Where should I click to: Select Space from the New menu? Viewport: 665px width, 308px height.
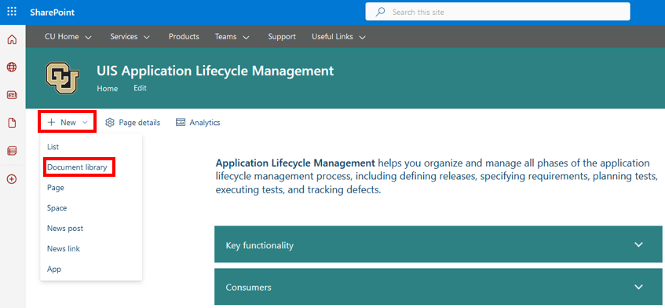coord(91,208)
